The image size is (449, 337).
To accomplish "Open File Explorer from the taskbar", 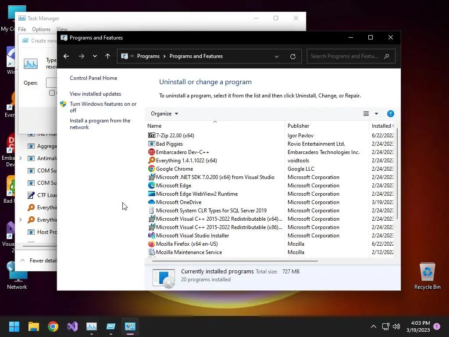I will point(33,326).
